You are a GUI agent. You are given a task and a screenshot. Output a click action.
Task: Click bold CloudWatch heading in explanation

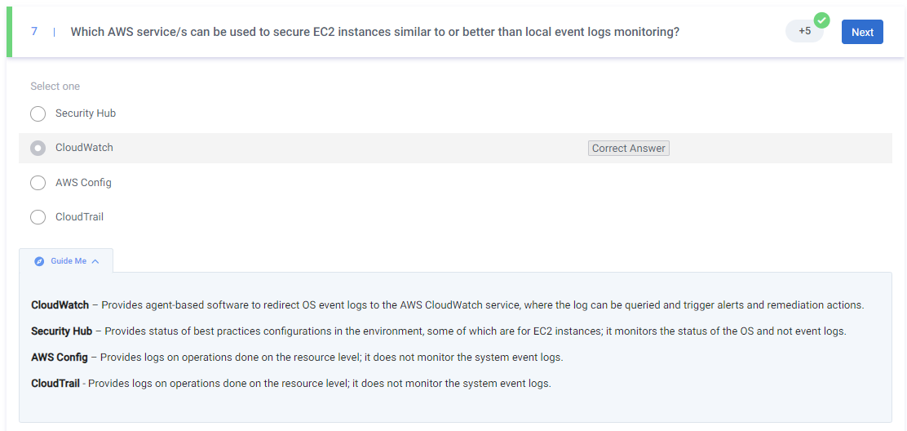(60, 305)
